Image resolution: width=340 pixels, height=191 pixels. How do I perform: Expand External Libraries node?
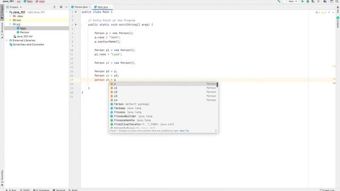click(7, 40)
